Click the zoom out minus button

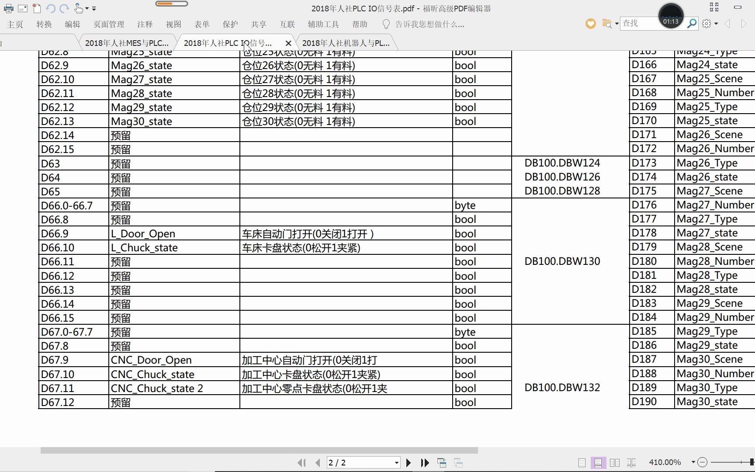(702, 462)
